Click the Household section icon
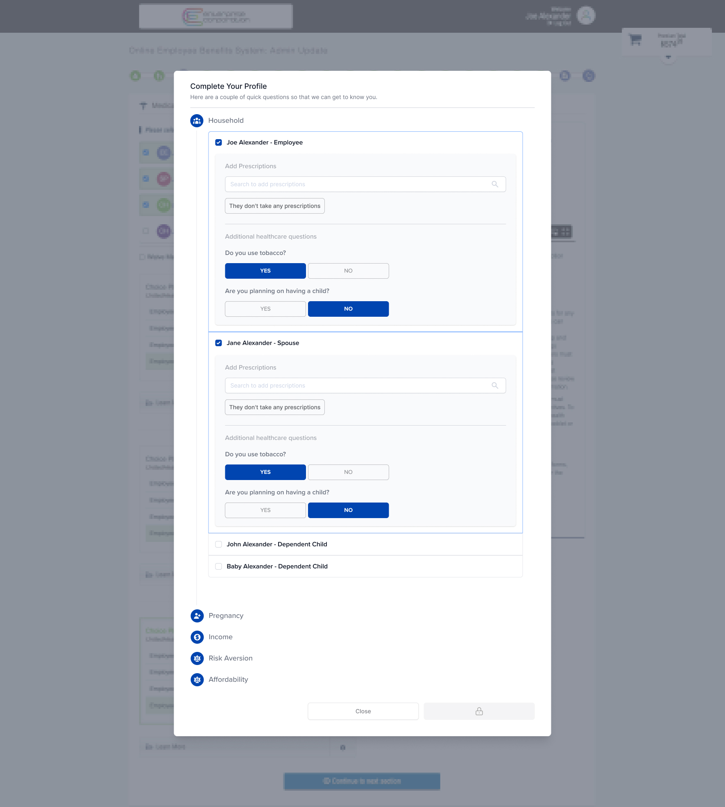This screenshot has height=807, width=725. 197,120
